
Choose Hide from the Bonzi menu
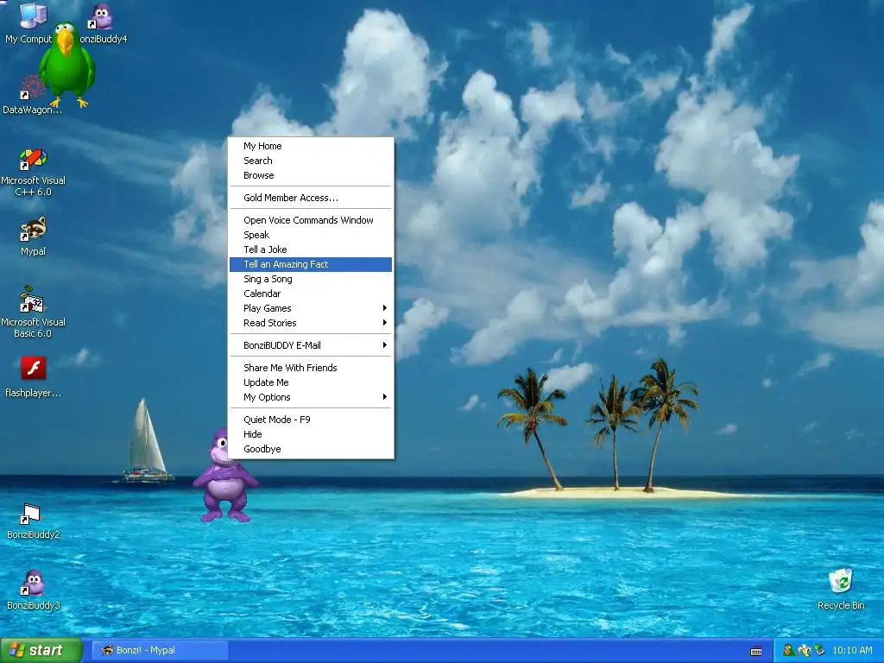tap(311, 435)
